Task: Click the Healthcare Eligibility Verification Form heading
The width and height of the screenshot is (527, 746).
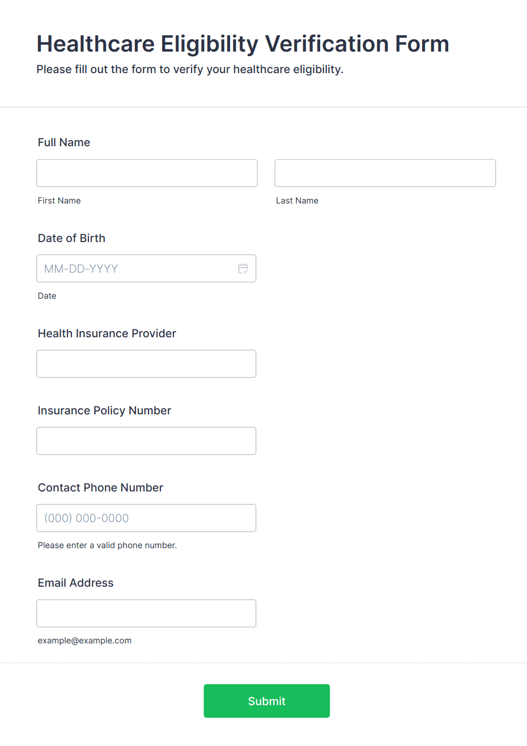Action: 243,44
